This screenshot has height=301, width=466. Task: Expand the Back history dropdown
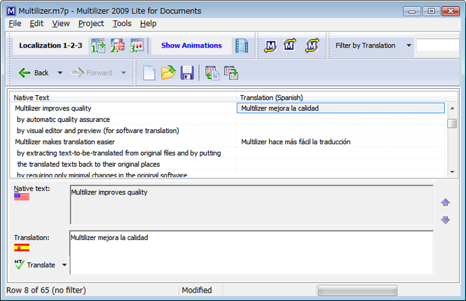(60, 73)
